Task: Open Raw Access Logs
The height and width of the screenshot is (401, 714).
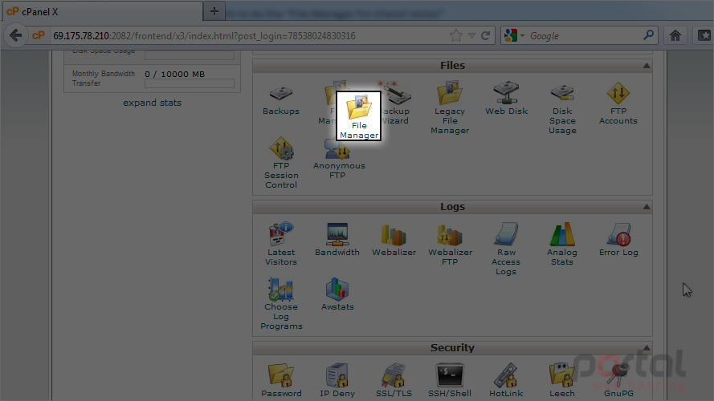Action: coord(506,249)
